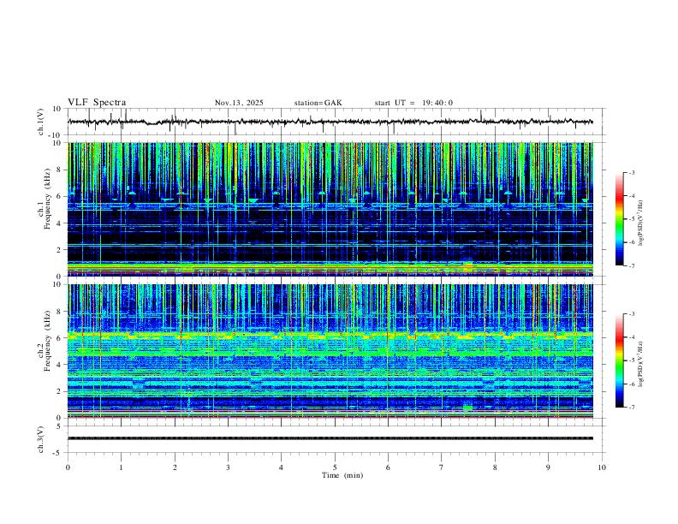Click the ch.1 voltage waveform trace
This screenshot has width=678, height=524.
coord(330,122)
